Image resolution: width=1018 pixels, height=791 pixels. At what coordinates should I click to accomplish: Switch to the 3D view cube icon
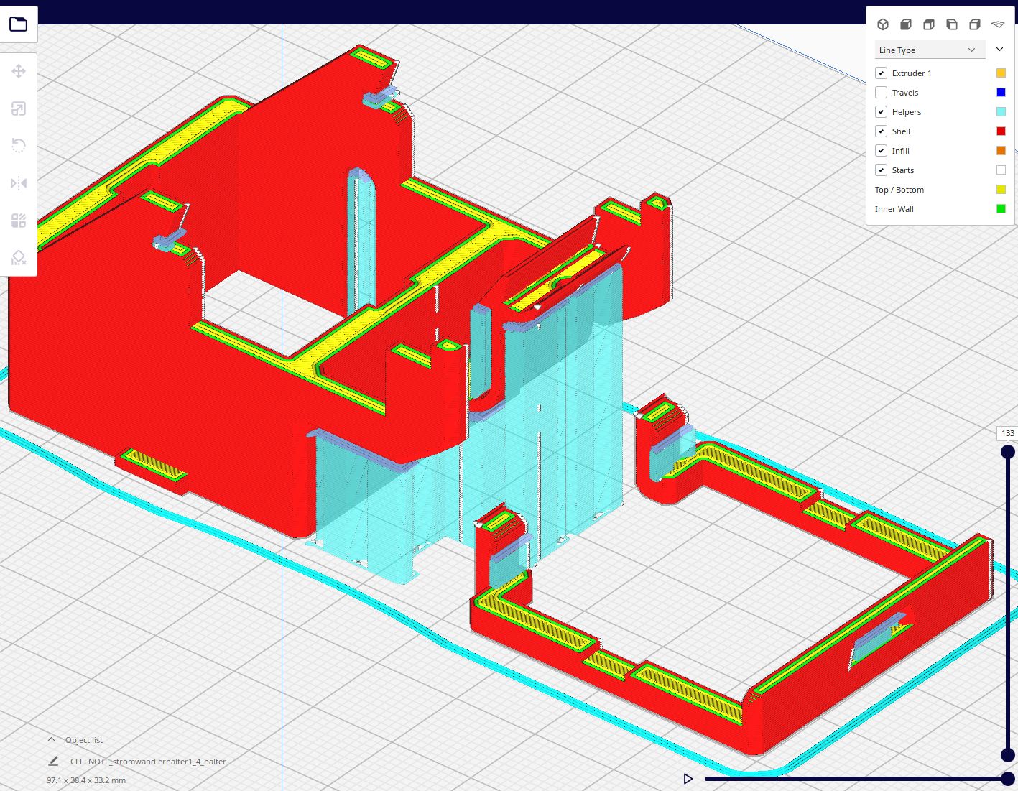(883, 24)
